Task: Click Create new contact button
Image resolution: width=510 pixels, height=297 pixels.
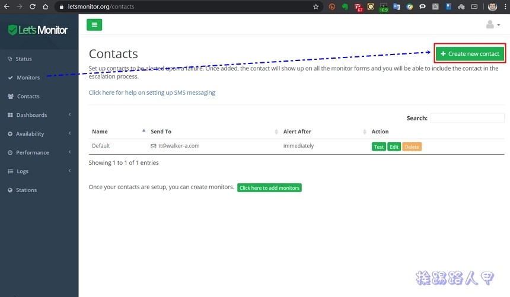Action: pos(470,54)
